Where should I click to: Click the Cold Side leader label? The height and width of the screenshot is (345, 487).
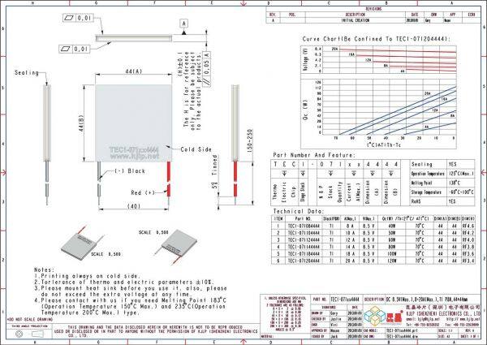[x=197, y=149]
